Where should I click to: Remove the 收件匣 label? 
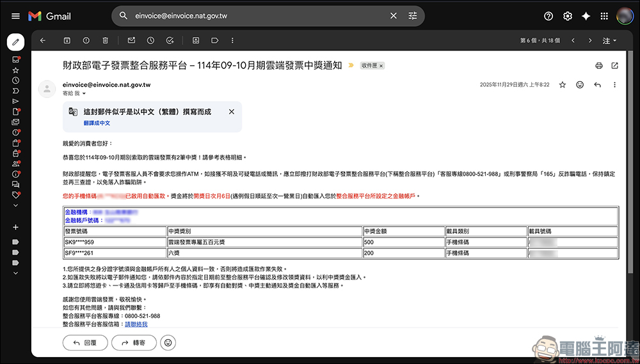click(x=381, y=66)
